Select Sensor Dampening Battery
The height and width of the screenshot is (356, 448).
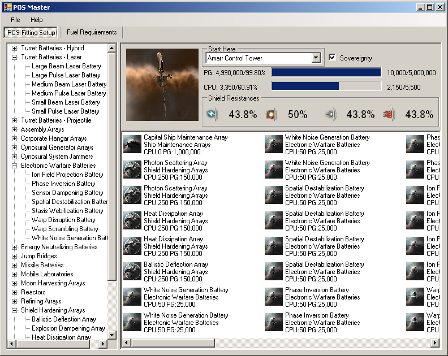67,193
